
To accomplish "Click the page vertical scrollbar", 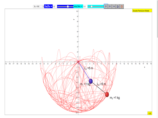I will 157,19.
